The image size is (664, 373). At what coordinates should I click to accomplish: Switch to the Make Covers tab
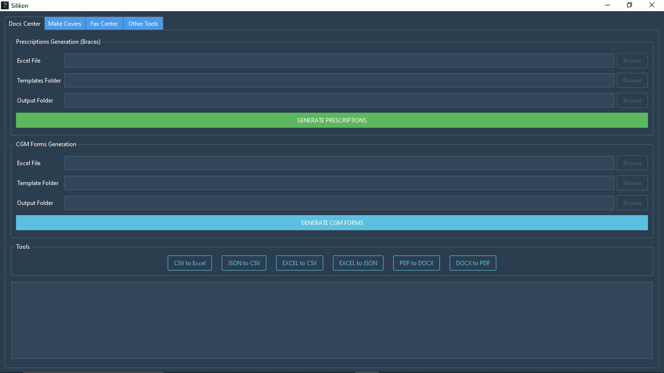(65, 23)
